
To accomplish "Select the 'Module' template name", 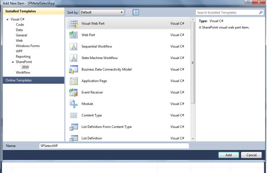I will [x=87, y=104].
